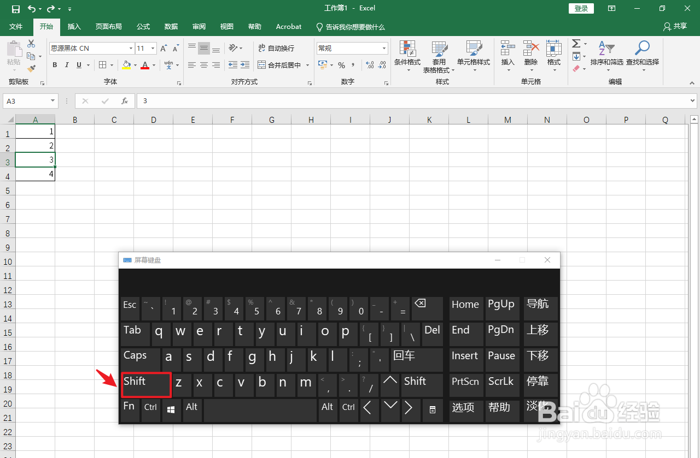Click the Delete cells icon

click(531, 49)
